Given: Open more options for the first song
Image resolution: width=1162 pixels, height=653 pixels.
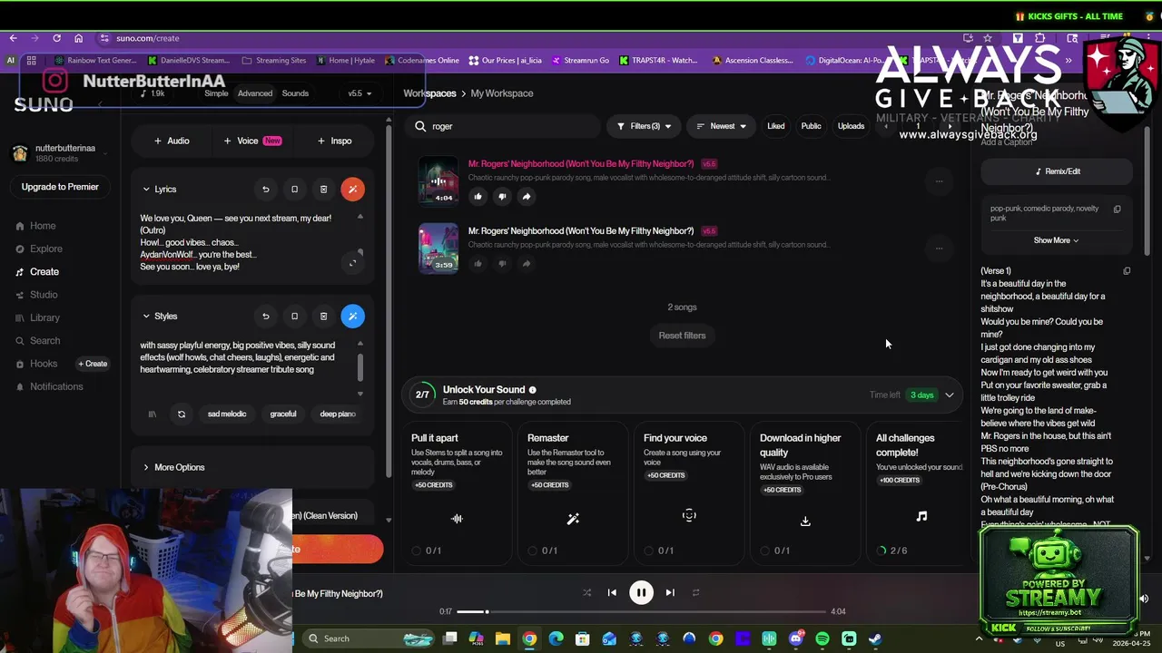Looking at the screenshot, I should point(939,180).
